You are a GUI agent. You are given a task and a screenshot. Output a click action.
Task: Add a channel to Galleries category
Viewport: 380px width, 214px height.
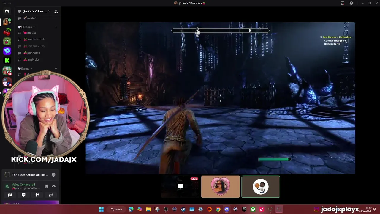(56, 27)
